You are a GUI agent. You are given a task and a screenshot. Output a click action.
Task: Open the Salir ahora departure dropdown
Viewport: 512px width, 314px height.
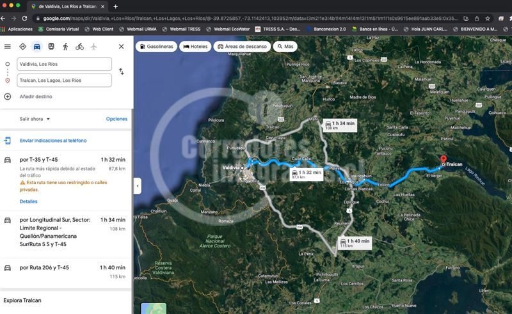point(35,119)
